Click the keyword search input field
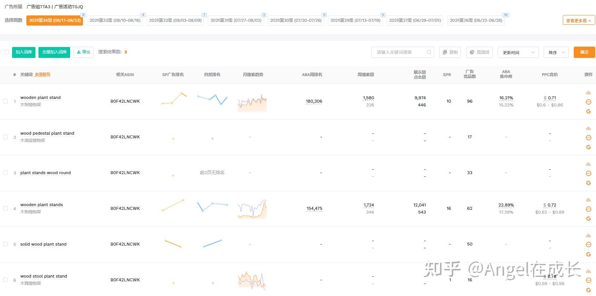 [x=400, y=52]
